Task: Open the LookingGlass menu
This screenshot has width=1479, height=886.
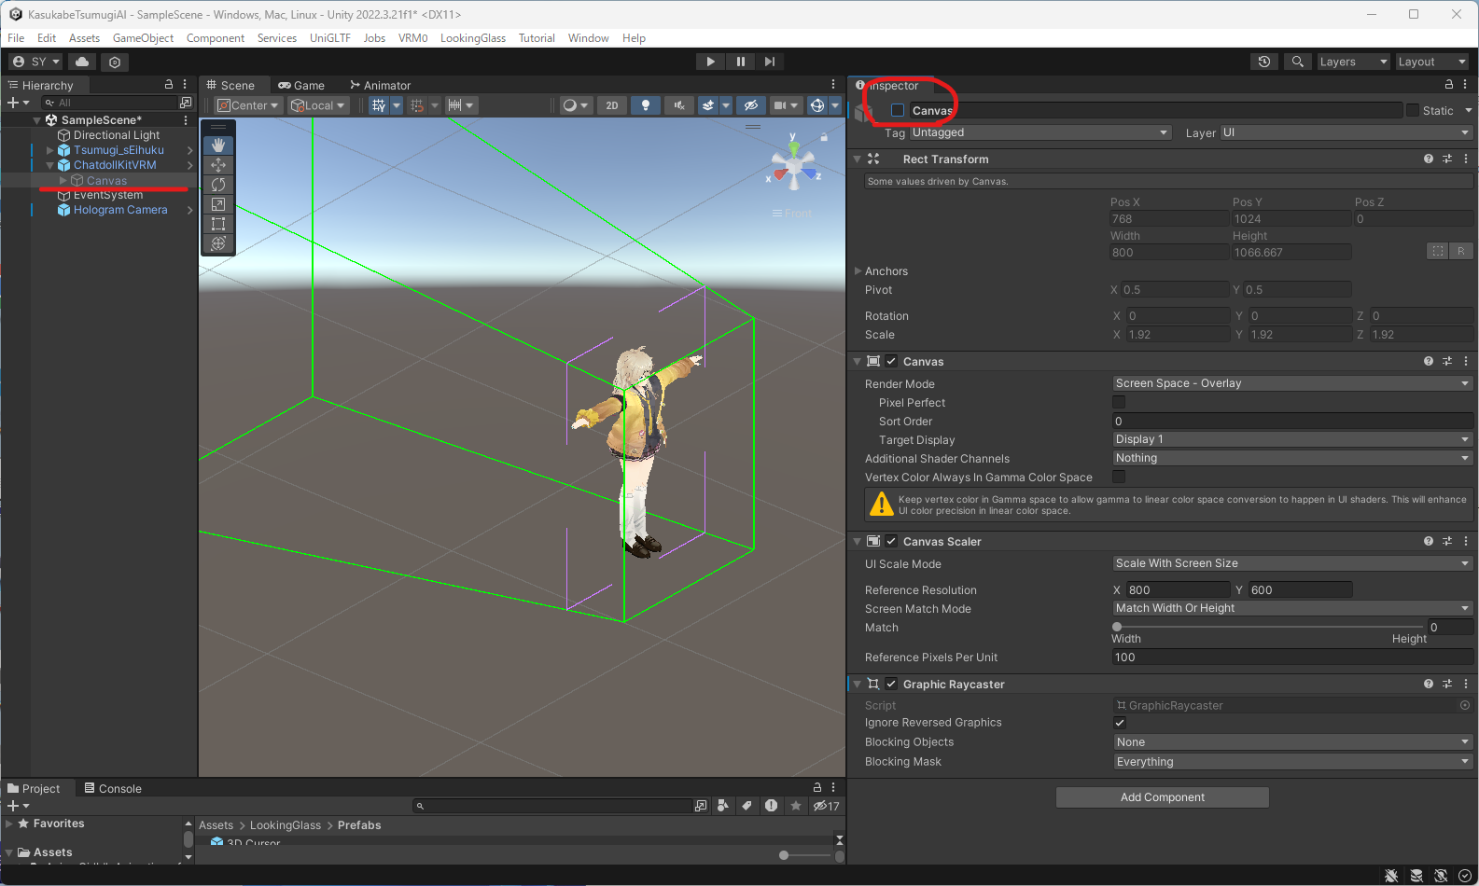Action: [473, 38]
